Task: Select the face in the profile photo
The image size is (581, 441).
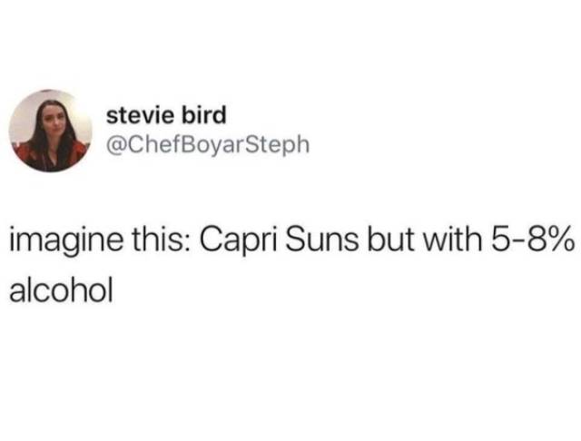Action: tap(51, 120)
